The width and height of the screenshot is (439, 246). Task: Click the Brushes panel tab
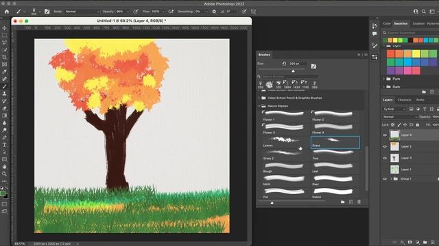pyautogui.click(x=264, y=55)
